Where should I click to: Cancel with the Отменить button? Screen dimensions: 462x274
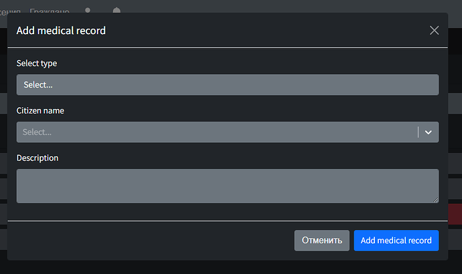pos(322,241)
